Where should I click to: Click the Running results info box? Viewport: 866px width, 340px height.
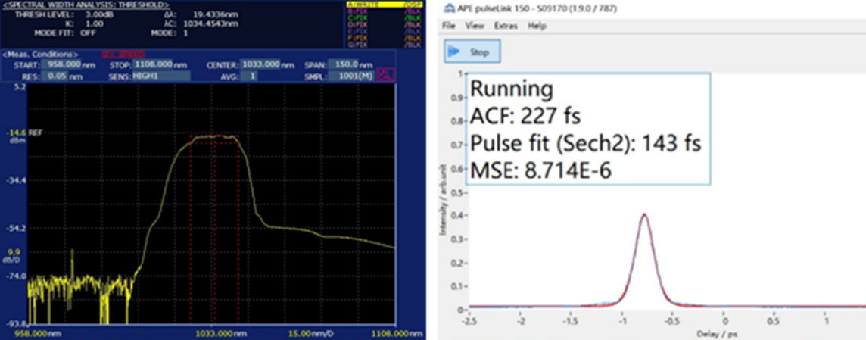click(589, 129)
